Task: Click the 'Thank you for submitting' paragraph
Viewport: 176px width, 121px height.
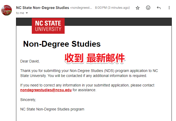Action: (89, 73)
